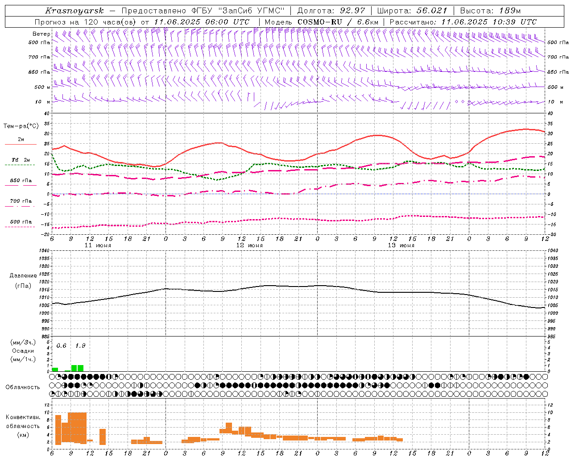Image resolution: width=571 pixels, height=457 pixels.
Task: Click the 'Осадки' precipitation label
Action: pos(23,351)
